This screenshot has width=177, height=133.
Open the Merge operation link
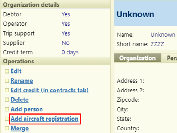click(x=20, y=128)
